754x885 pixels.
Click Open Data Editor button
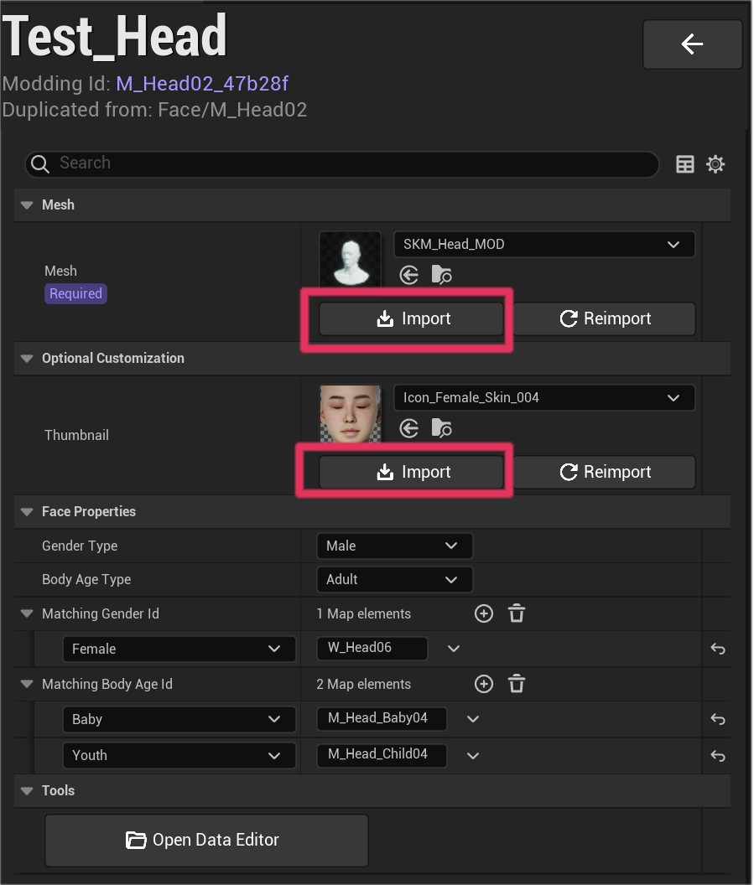[206, 841]
